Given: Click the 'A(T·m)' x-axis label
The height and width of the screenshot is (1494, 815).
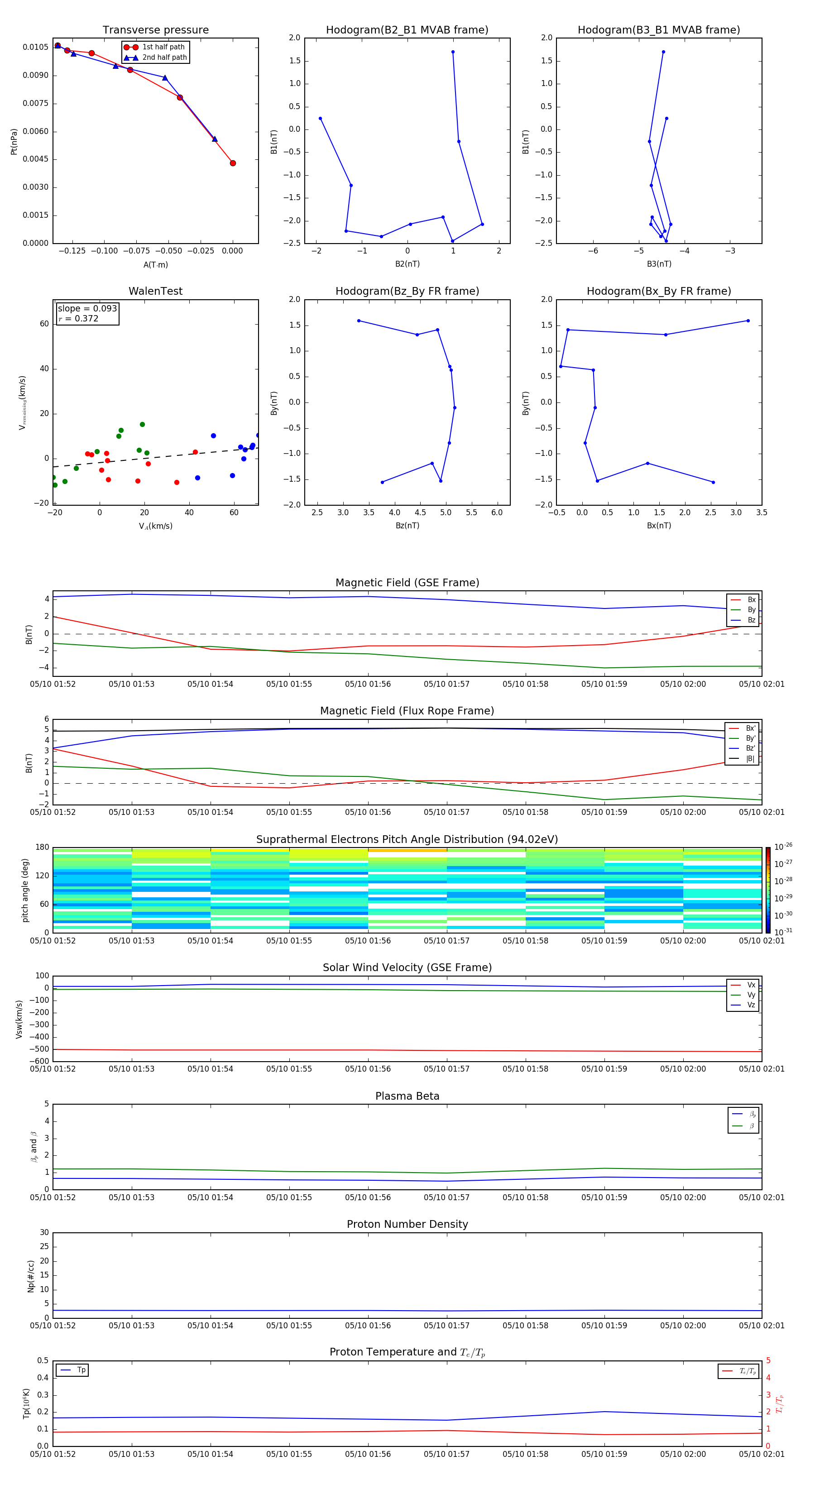Looking at the screenshot, I should (155, 265).
